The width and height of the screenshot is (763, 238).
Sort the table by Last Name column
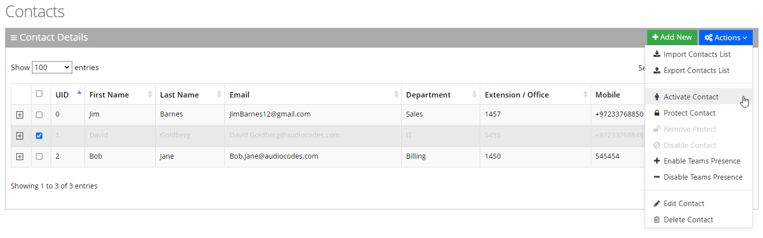coord(179,94)
